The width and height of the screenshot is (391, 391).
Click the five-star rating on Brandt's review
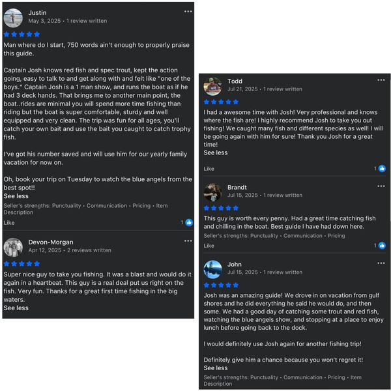[221, 208]
